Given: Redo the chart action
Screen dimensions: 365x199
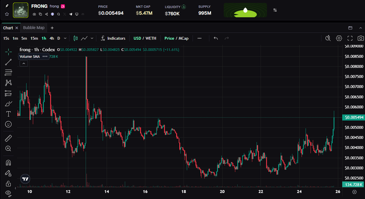Looking at the screenshot, I should (x=227, y=39).
